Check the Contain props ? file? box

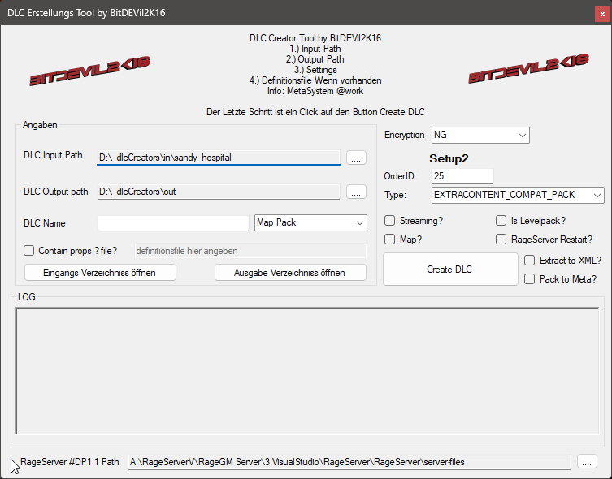(29, 251)
